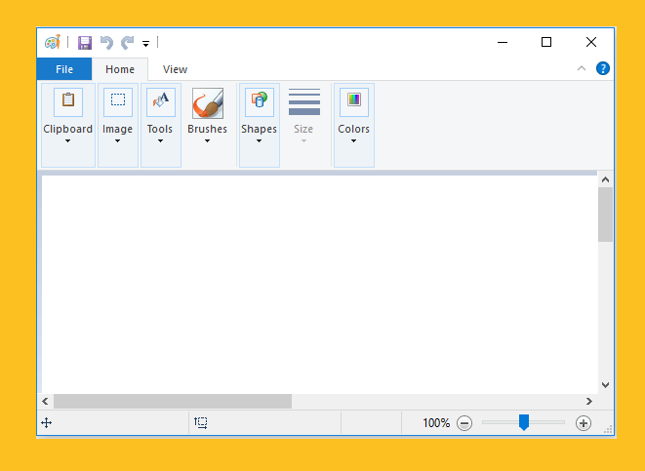Click the vertical scrollbar up arrow
The image size is (645, 471).
click(x=606, y=179)
